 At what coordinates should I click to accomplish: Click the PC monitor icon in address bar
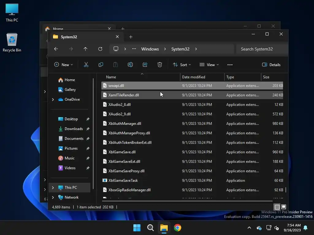(116, 49)
